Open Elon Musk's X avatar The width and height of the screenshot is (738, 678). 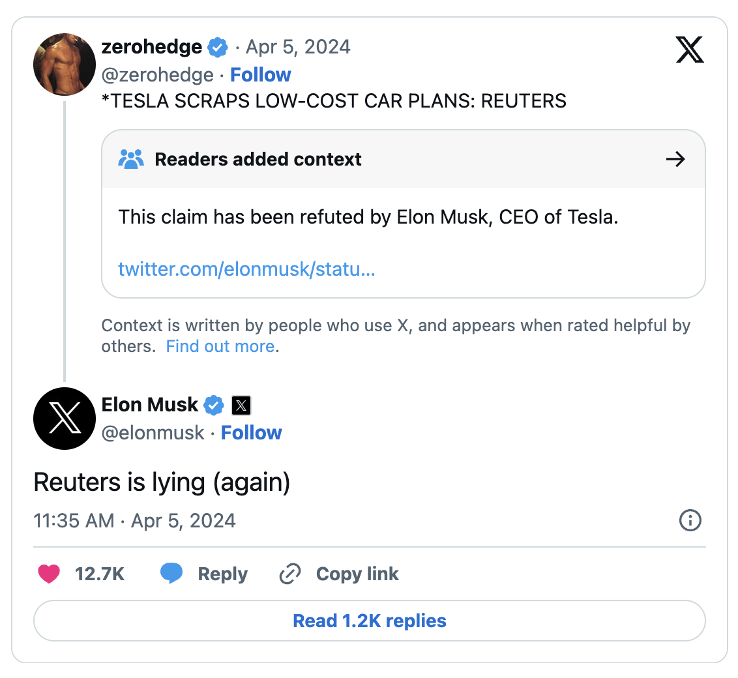(65, 418)
